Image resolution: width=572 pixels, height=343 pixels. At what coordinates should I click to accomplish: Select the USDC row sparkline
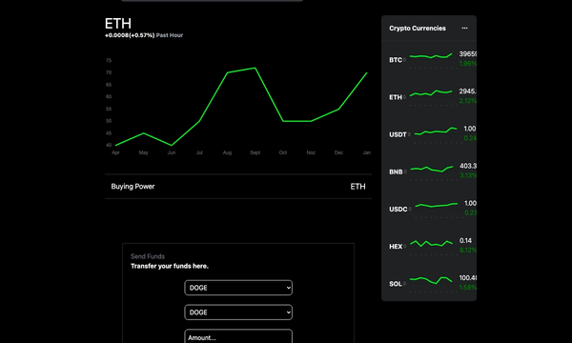pos(437,205)
